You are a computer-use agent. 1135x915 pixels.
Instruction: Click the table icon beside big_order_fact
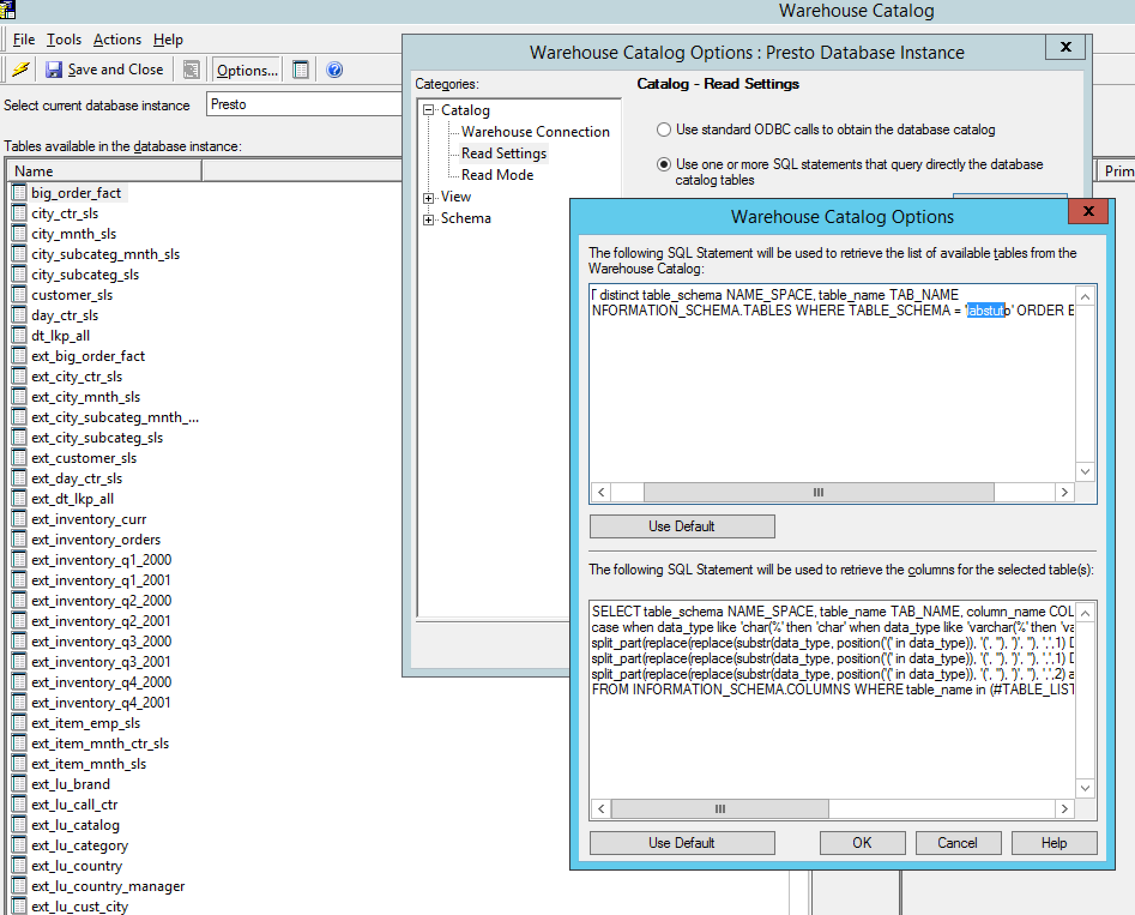point(19,193)
